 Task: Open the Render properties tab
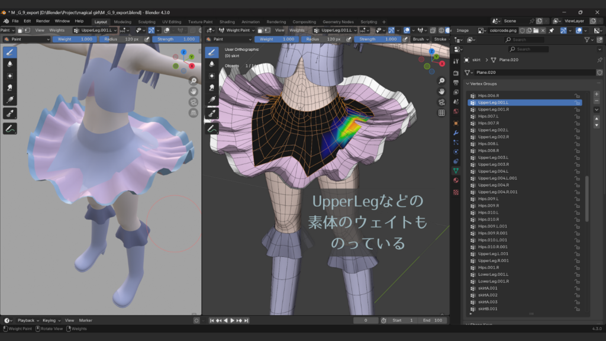(456, 73)
